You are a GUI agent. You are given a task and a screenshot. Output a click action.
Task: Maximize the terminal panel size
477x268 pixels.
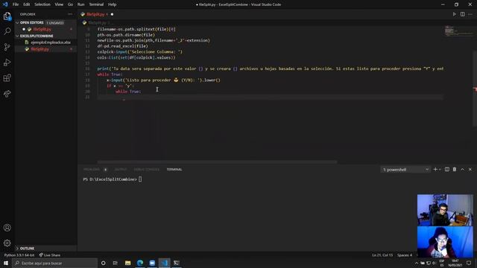[462, 169]
